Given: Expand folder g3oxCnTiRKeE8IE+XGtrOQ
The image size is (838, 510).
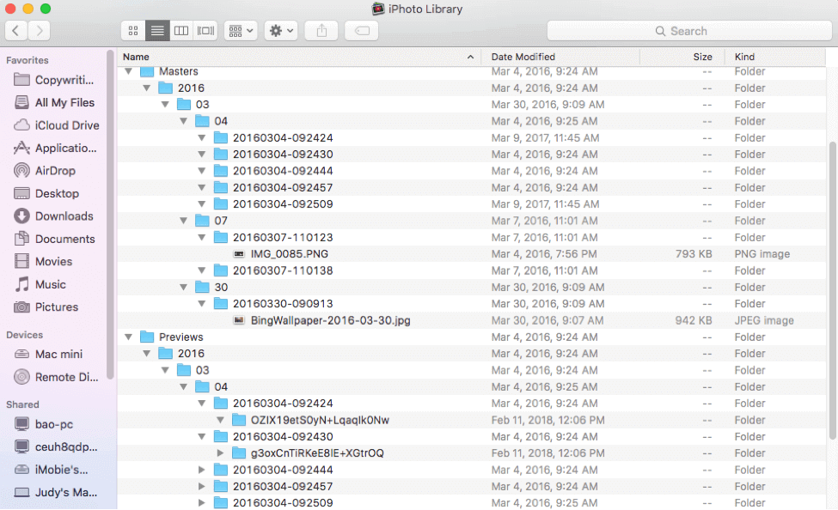Looking at the screenshot, I should [x=220, y=453].
